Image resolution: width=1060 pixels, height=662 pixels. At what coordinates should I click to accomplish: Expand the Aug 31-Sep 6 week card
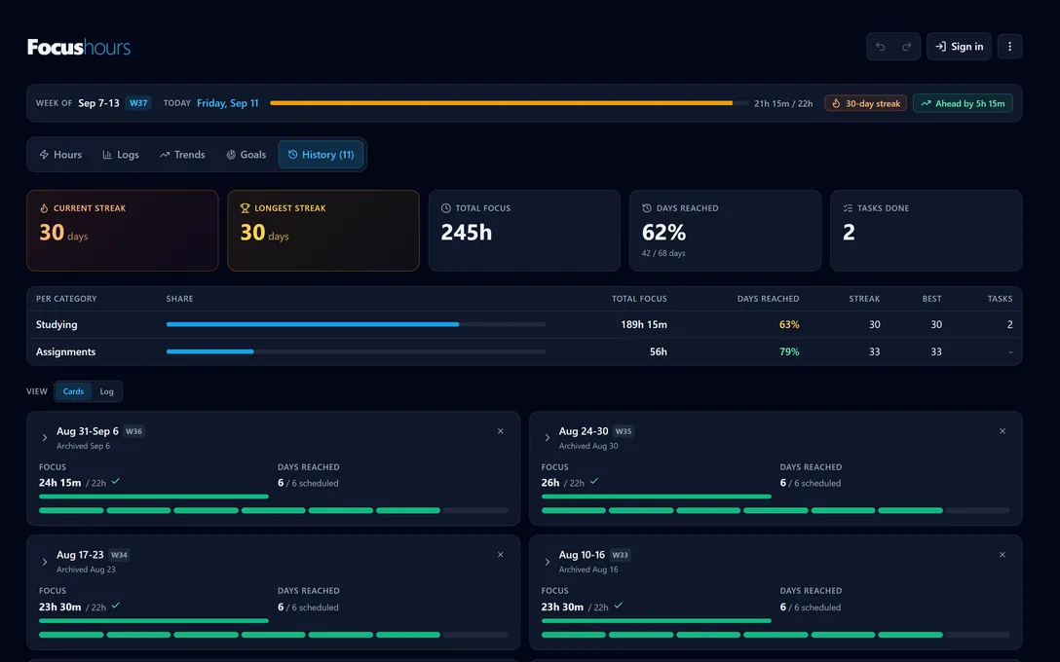coord(45,438)
